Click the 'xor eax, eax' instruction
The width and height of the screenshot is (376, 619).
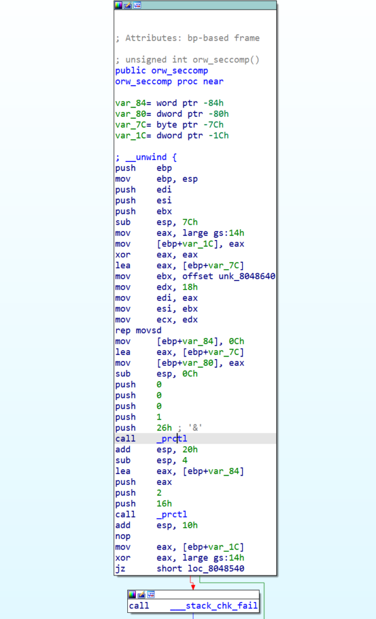tap(156, 254)
